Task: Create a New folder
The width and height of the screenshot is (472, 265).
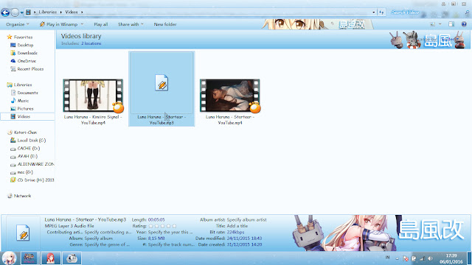Action: pos(165,24)
